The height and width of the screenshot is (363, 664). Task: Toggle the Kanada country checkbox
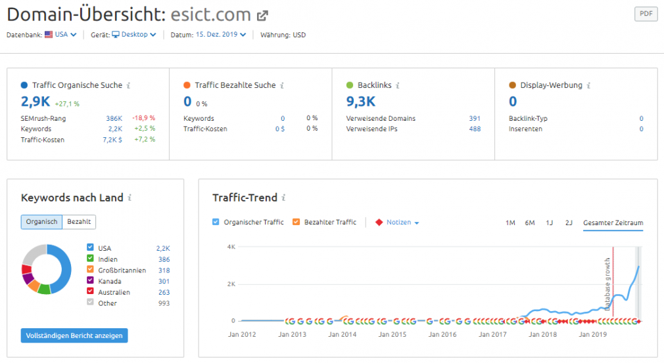pos(90,280)
